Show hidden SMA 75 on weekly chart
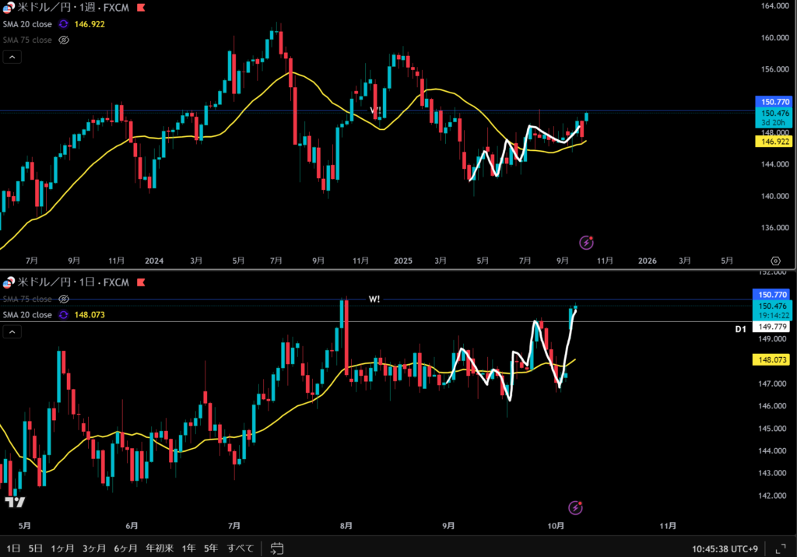Viewport: 797px width, 557px height. coord(65,39)
